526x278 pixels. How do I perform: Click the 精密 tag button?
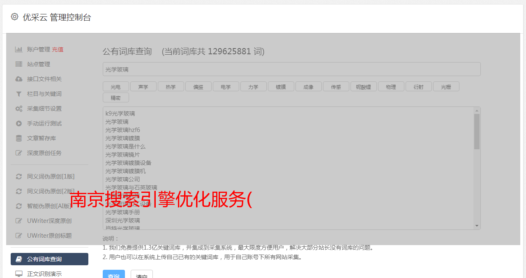(115, 97)
